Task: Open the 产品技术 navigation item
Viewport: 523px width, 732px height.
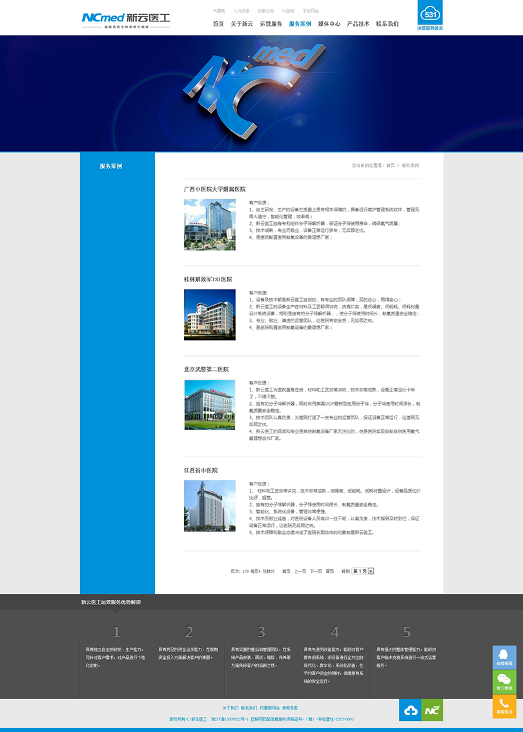Action: click(x=358, y=24)
